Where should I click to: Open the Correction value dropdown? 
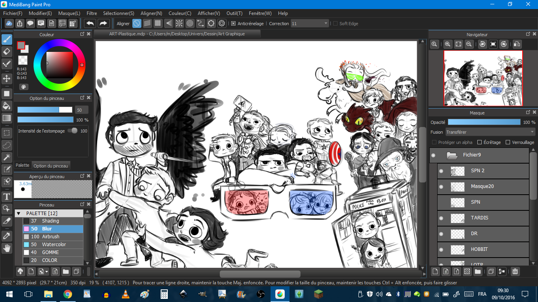pyautogui.click(x=310, y=24)
